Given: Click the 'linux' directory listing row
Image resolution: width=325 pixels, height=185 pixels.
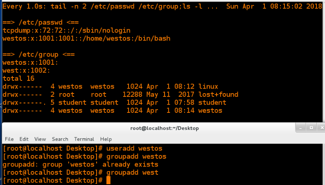Looking at the screenshot, I should pyautogui.click(x=110, y=87).
